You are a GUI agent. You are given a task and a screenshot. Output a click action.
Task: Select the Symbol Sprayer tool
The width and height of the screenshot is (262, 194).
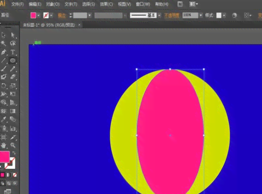point(3,128)
